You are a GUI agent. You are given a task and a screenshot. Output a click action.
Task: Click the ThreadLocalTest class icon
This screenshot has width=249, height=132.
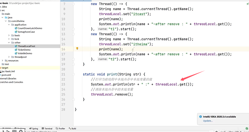coord(16,46)
